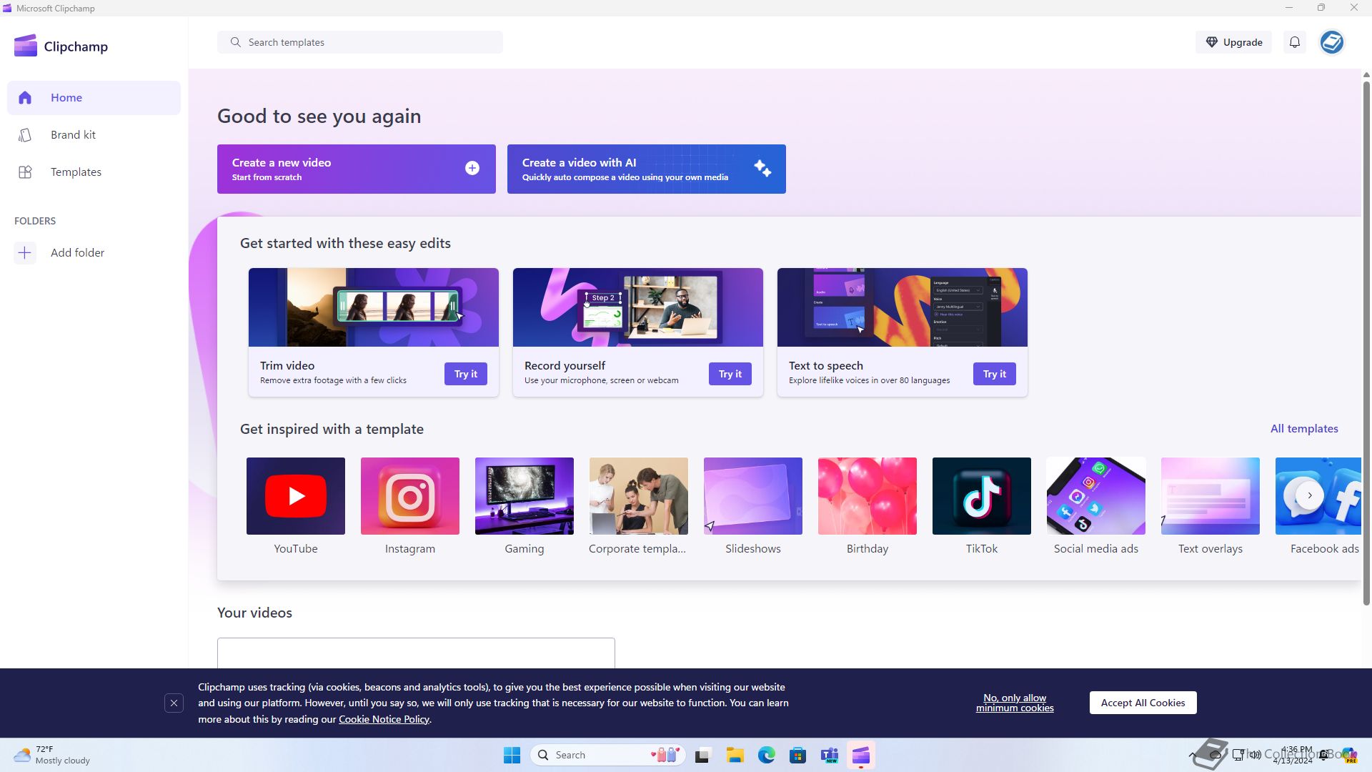The height and width of the screenshot is (772, 1372).
Task: Show the next templates with the arrow
Action: (x=1309, y=495)
